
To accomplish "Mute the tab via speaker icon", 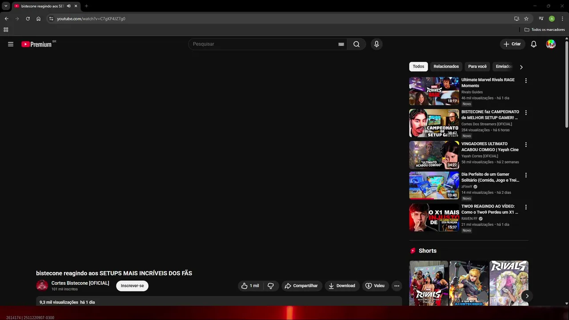I will tap(68, 6).
